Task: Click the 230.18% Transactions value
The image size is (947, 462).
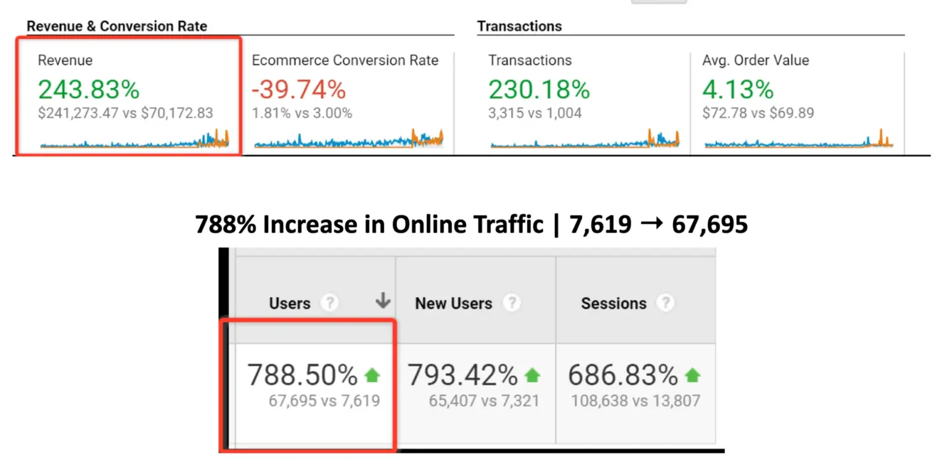Action: (x=539, y=90)
